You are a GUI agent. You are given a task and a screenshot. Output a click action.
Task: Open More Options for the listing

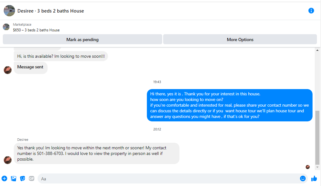[240, 40]
